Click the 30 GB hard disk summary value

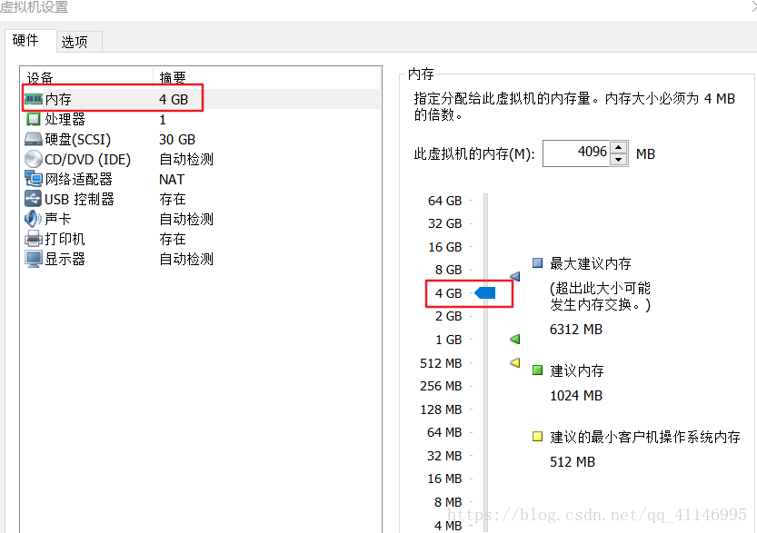click(177, 140)
